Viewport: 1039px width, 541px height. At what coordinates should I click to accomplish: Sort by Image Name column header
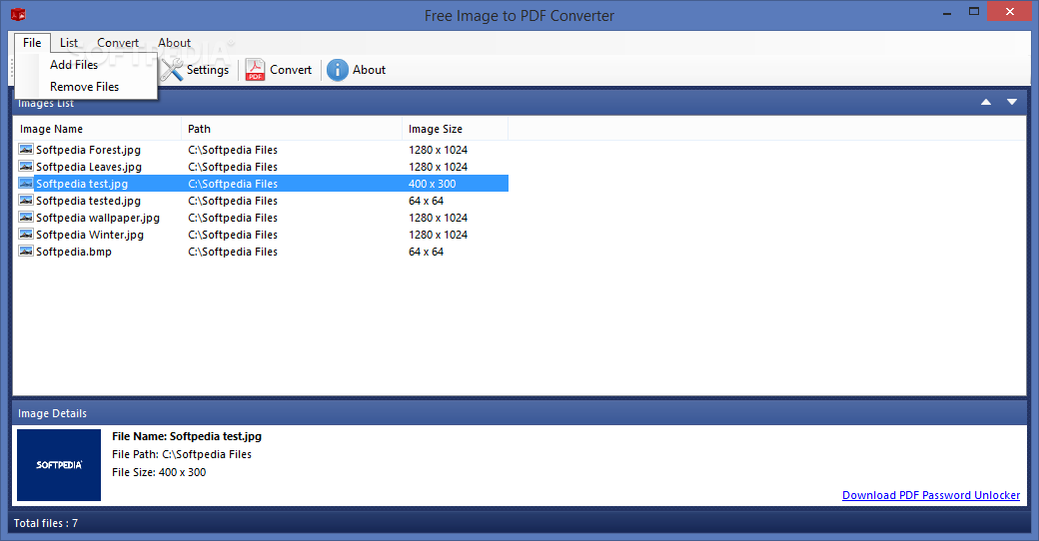tap(97, 129)
